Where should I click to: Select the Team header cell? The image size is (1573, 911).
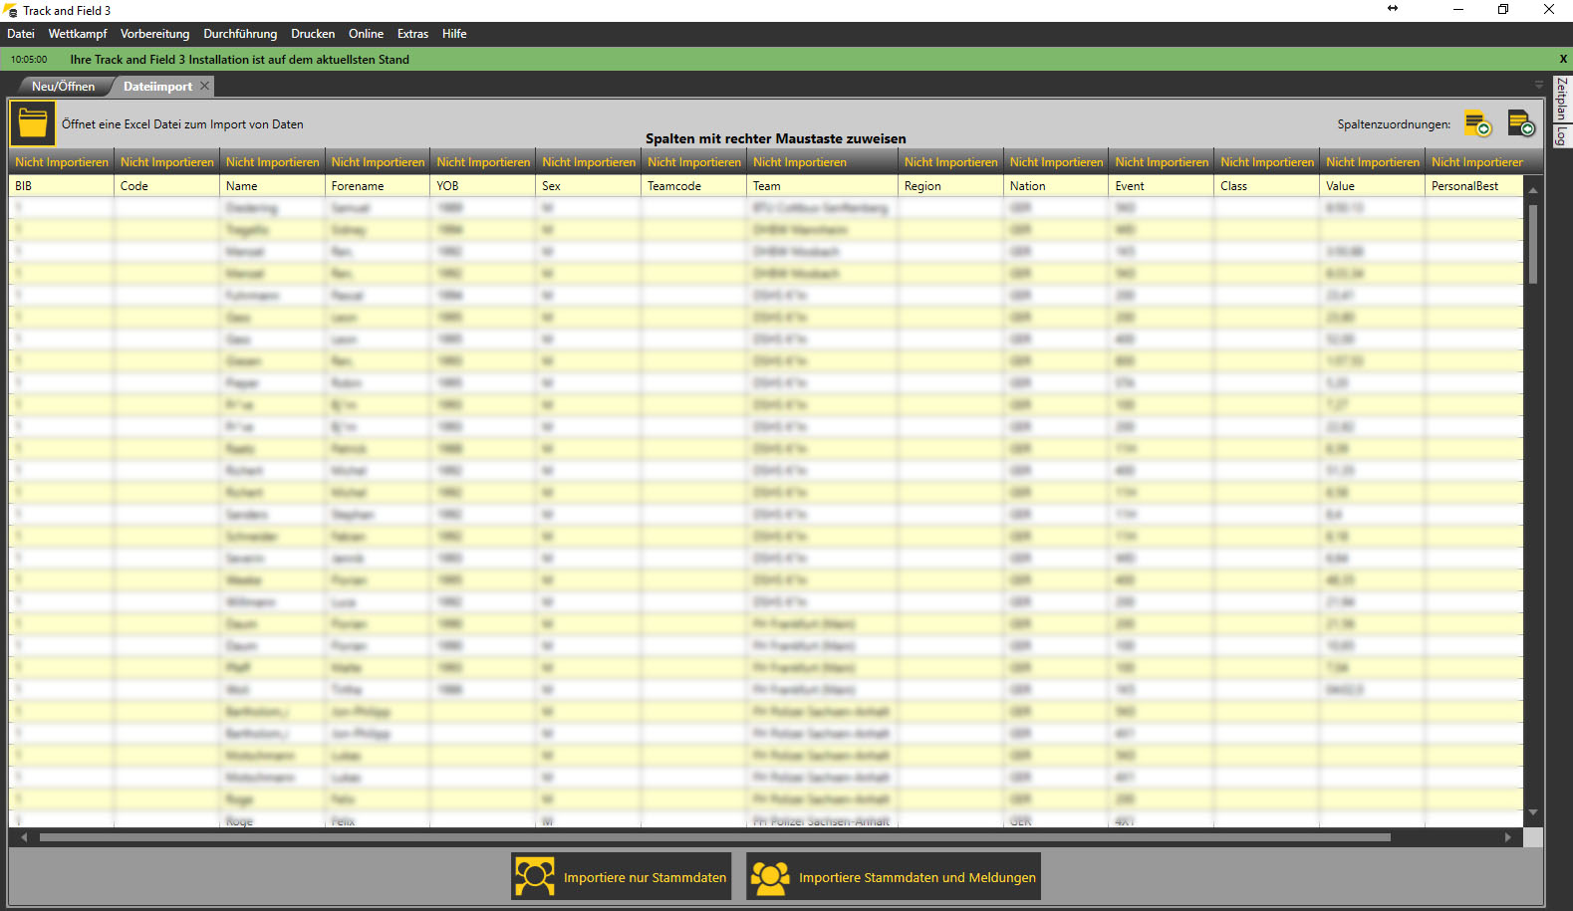tap(823, 185)
